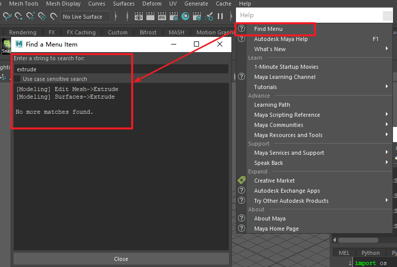Open the Render View eye clapperboard icon
Image resolution: width=397 pixels, height=267 pixels.
click(139, 16)
